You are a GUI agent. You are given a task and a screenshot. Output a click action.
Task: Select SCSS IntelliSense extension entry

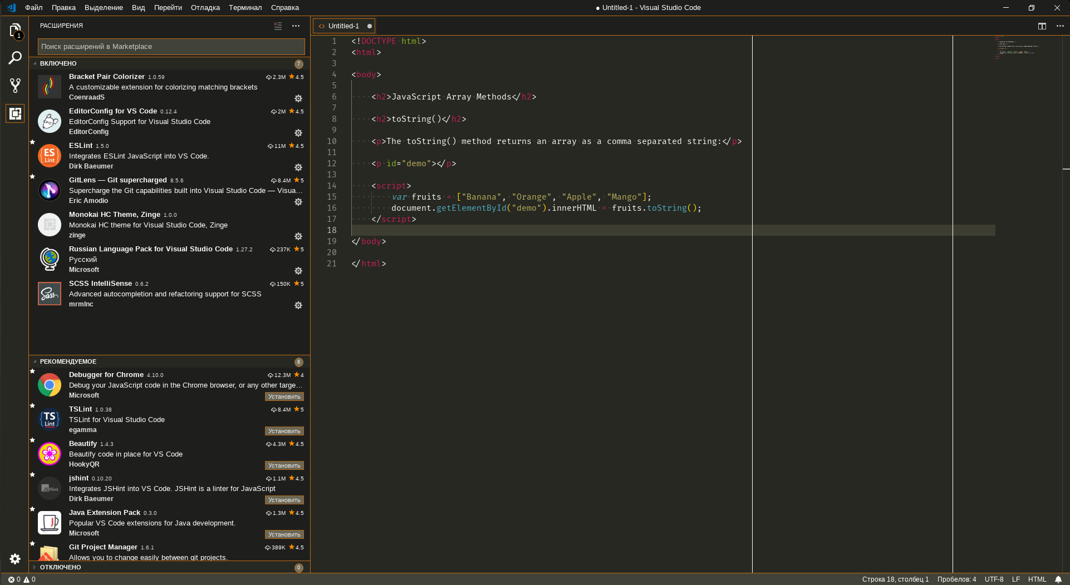pyautogui.click(x=170, y=294)
